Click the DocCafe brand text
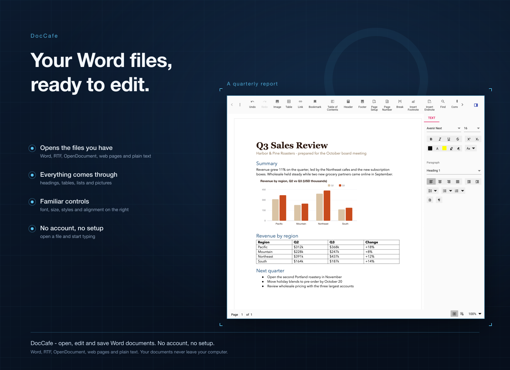Screen dimensions: 510x370 44,36
